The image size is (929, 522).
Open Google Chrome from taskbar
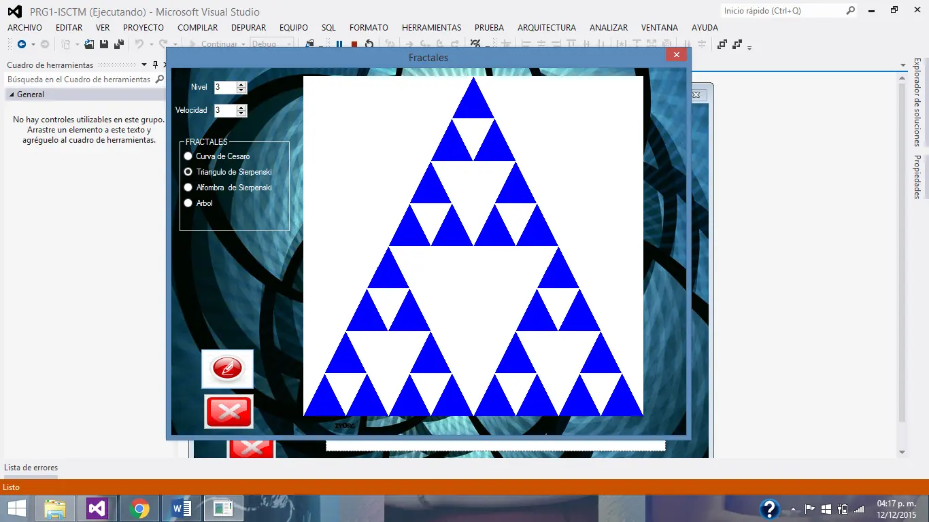(139, 508)
